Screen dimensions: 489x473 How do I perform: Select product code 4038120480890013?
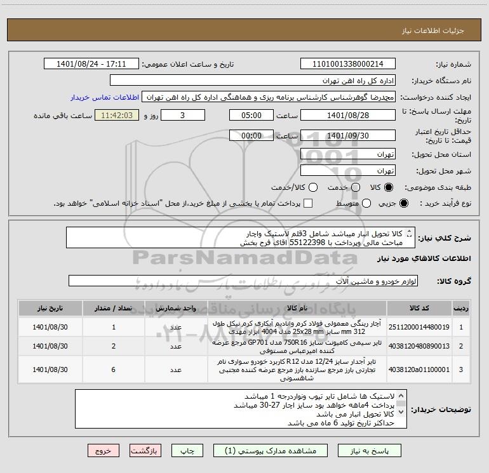[x=419, y=346]
